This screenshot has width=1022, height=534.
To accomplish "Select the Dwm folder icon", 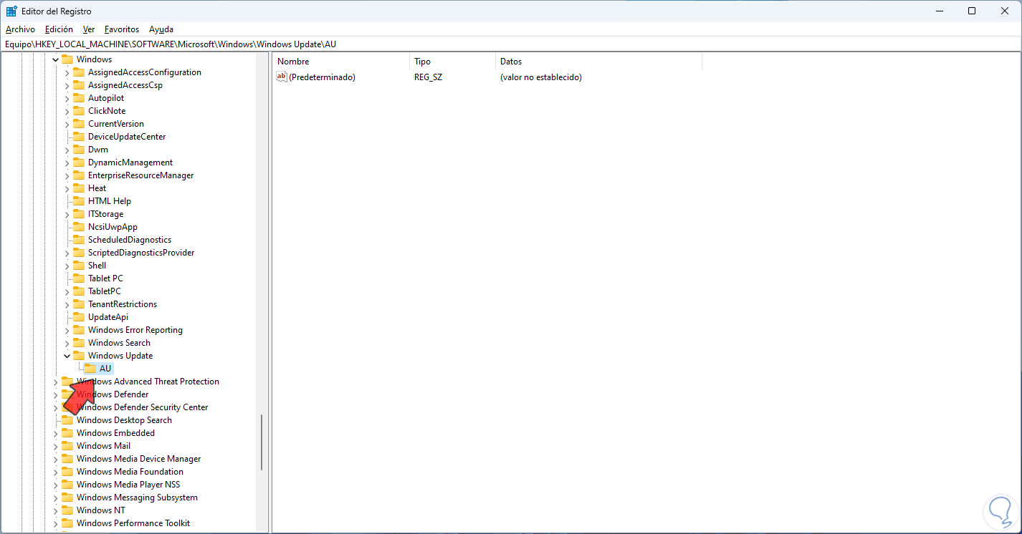I will [x=79, y=150].
